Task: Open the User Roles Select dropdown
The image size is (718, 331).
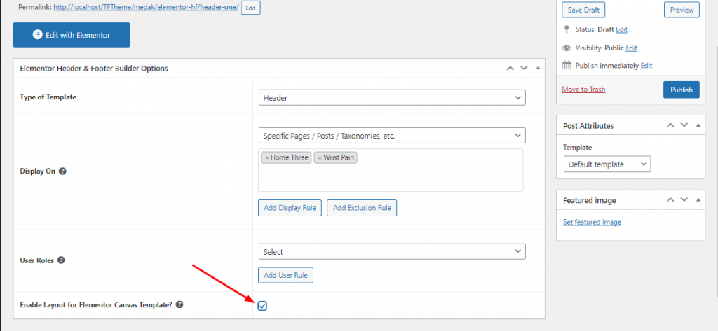Action: (391, 251)
